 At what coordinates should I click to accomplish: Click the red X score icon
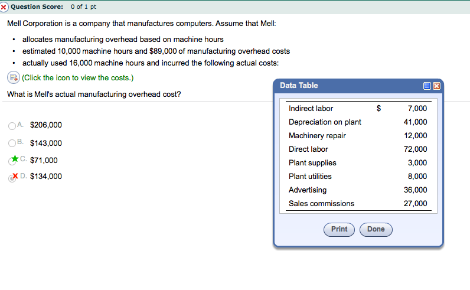pyautogui.click(x=4, y=7)
